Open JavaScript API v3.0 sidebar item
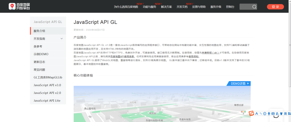Screen dimensions: 291x122 pyautogui.click(x=48, y=85)
